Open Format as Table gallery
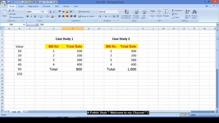The width and height of the screenshot is (219, 123). click(x=136, y=14)
